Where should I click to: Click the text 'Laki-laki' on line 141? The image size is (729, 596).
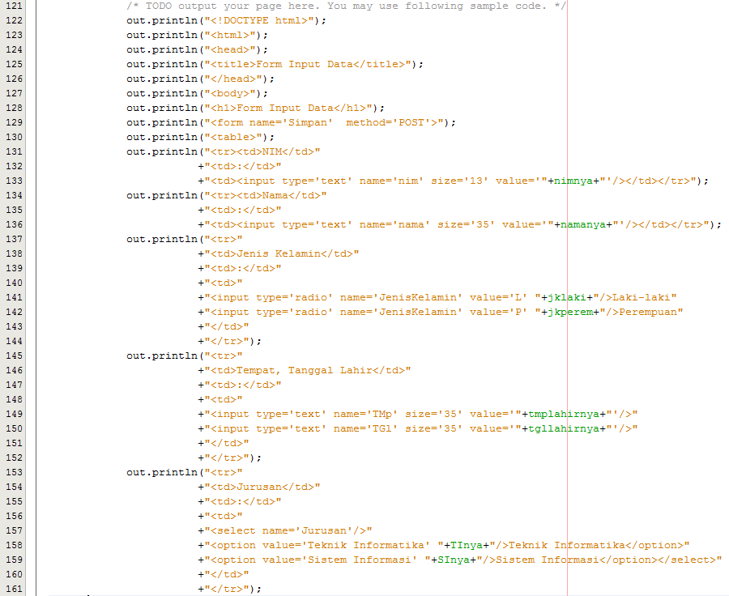[645, 297]
